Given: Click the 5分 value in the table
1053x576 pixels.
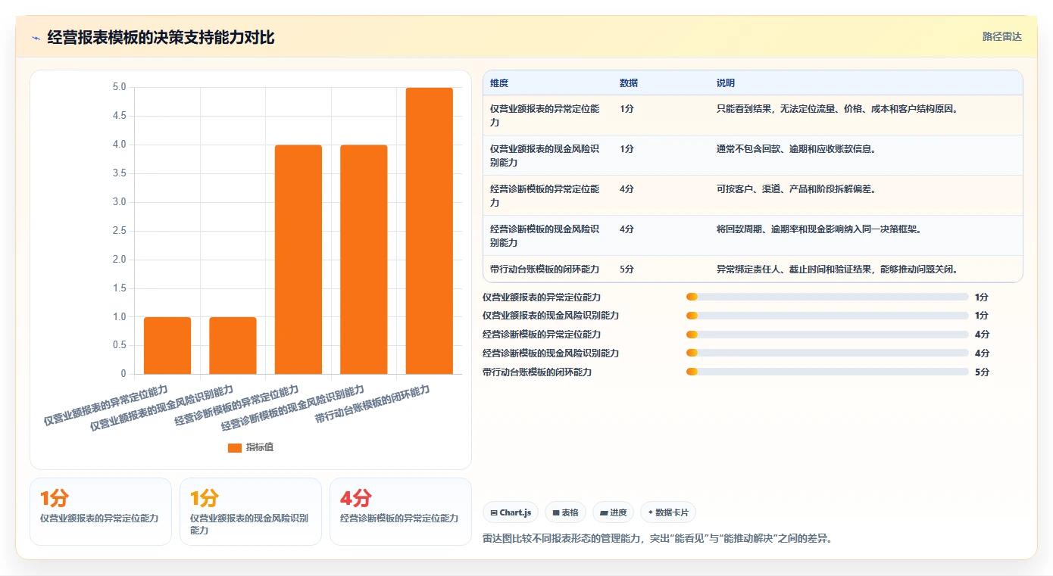Looking at the screenshot, I should [626, 269].
